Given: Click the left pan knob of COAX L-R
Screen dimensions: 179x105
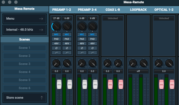Looking at the screenshot, I should [107, 63].
